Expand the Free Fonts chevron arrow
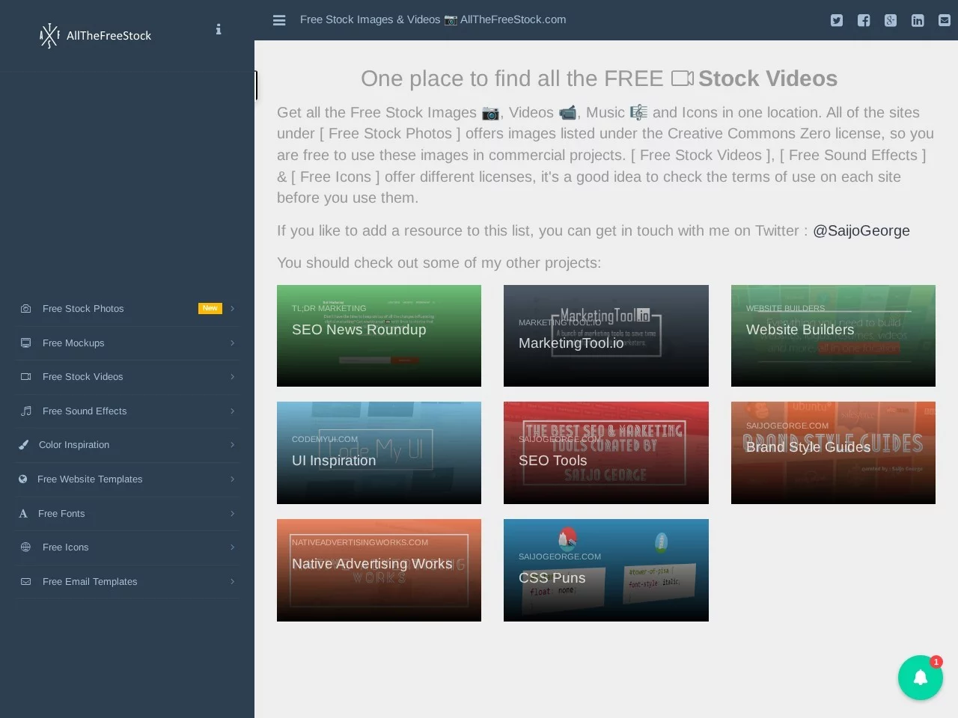The width and height of the screenshot is (958, 718). (233, 513)
